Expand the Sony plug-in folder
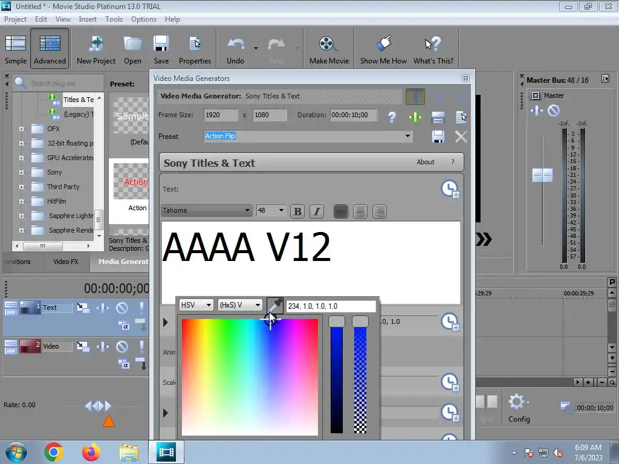This screenshot has height=464, width=619. (x=21, y=172)
